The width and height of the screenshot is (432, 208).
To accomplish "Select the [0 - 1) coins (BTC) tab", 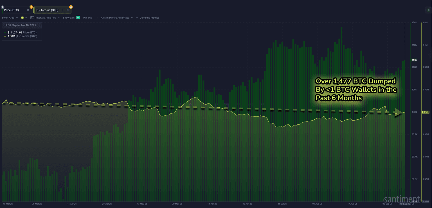I will pyautogui.click(x=47, y=10).
